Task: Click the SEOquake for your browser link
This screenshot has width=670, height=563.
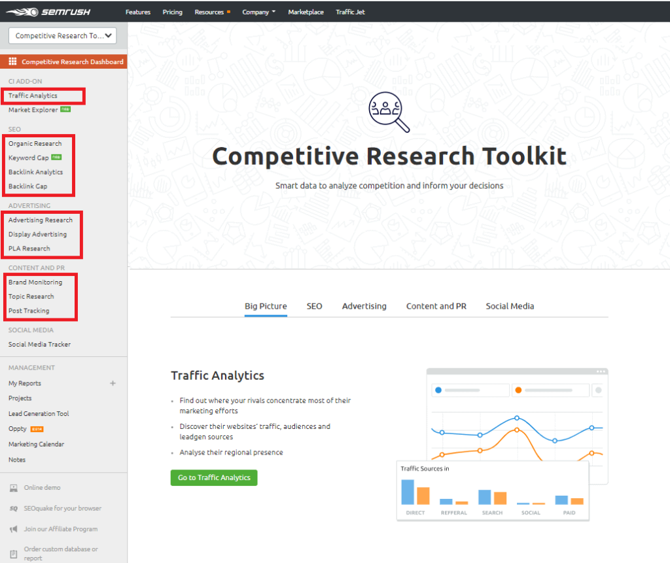Action: coord(63,508)
